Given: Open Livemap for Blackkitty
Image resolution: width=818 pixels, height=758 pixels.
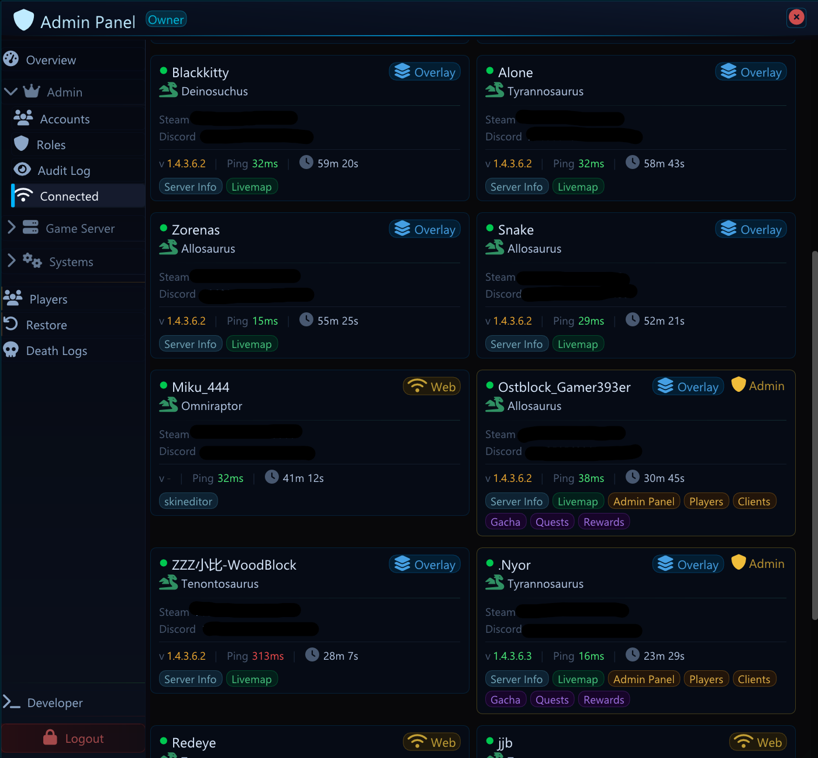Looking at the screenshot, I should [251, 187].
